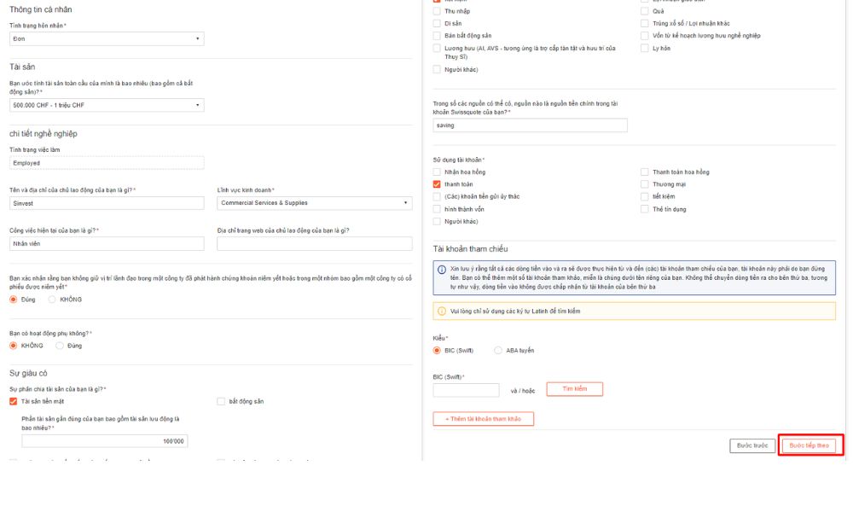Open the Lĩnh vực kinh doanh dropdown
853x512 pixels.
[314, 203]
